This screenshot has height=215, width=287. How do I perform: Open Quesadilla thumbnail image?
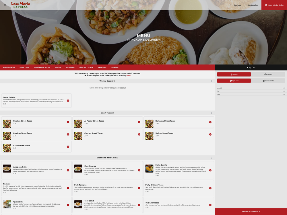coord(7,204)
